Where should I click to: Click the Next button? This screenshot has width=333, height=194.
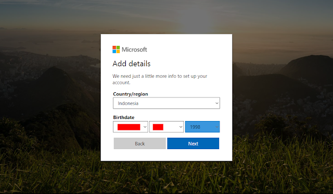193,143
